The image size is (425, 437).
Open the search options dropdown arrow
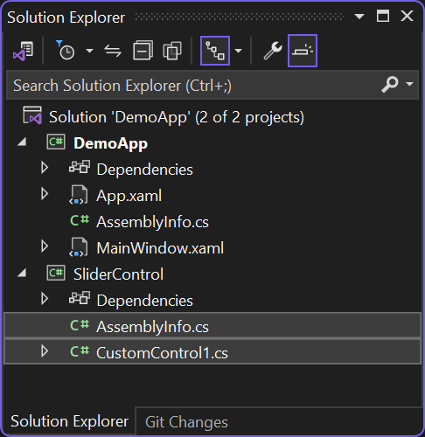pyautogui.click(x=409, y=84)
